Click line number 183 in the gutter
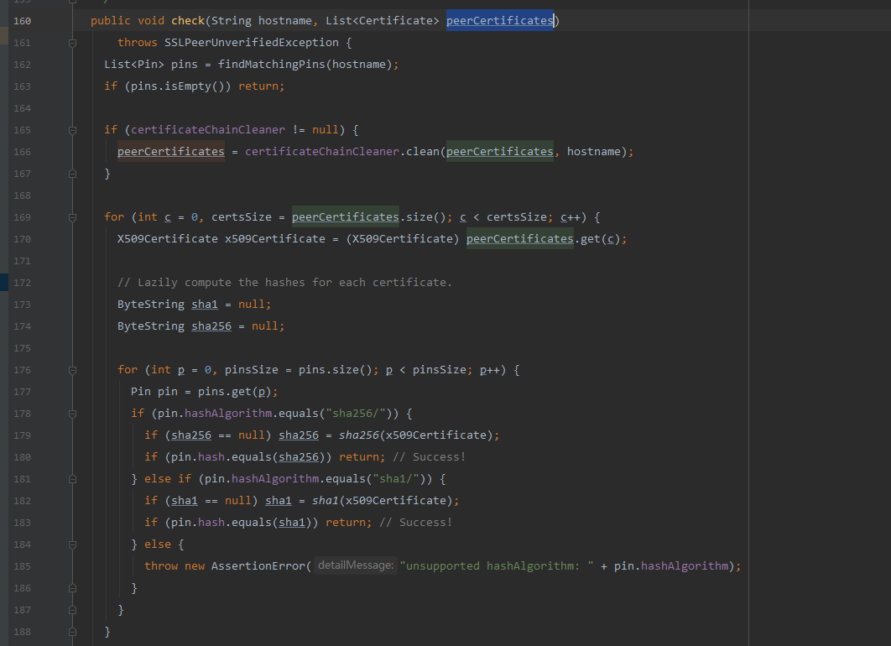This screenshot has width=891, height=646. pyautogui.click(x=22, y=523)
